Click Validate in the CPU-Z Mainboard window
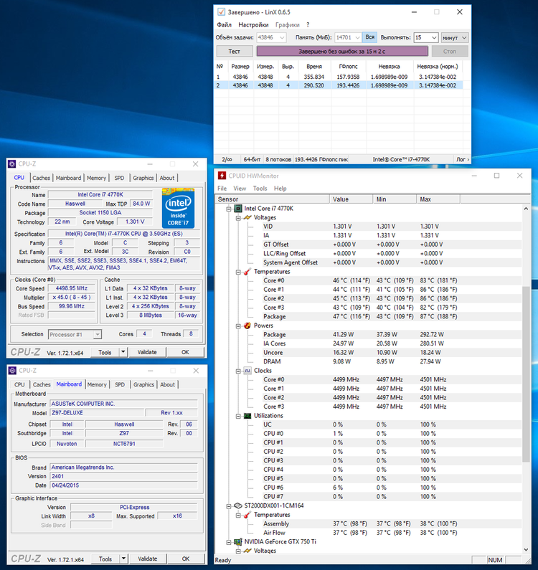 tap(147, 559)
